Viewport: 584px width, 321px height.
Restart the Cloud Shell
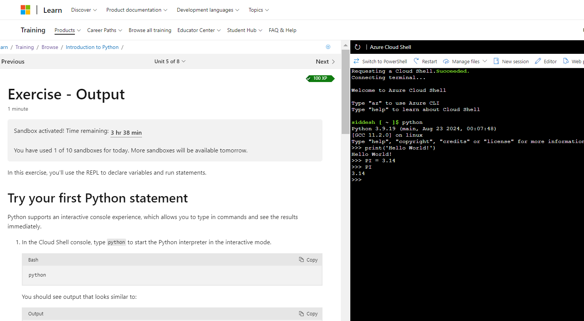425,61
